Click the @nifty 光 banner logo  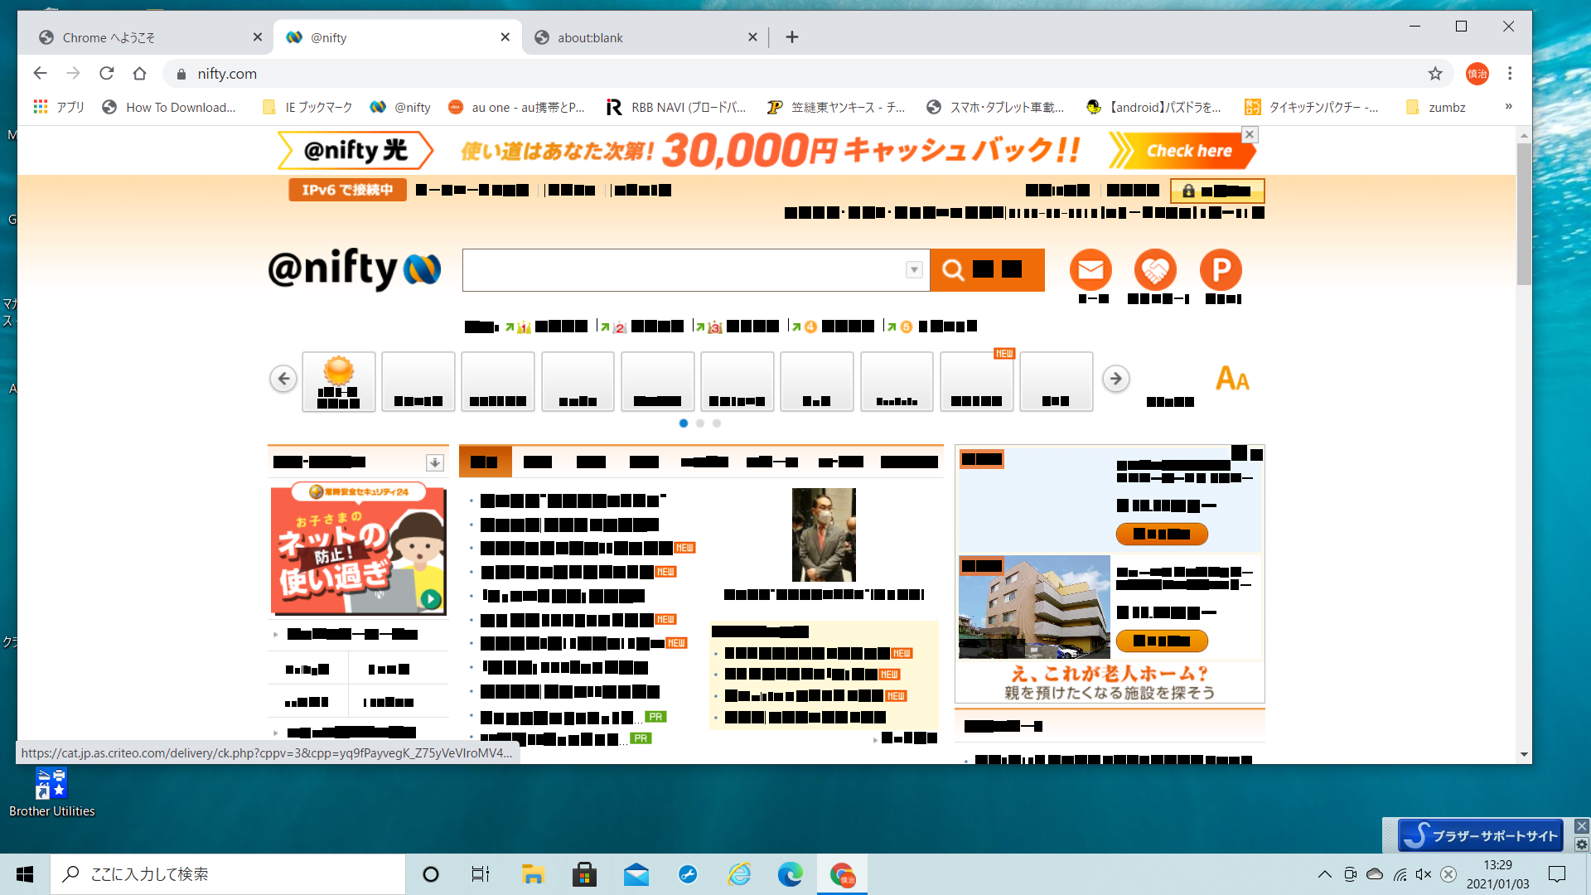(355, 151)
